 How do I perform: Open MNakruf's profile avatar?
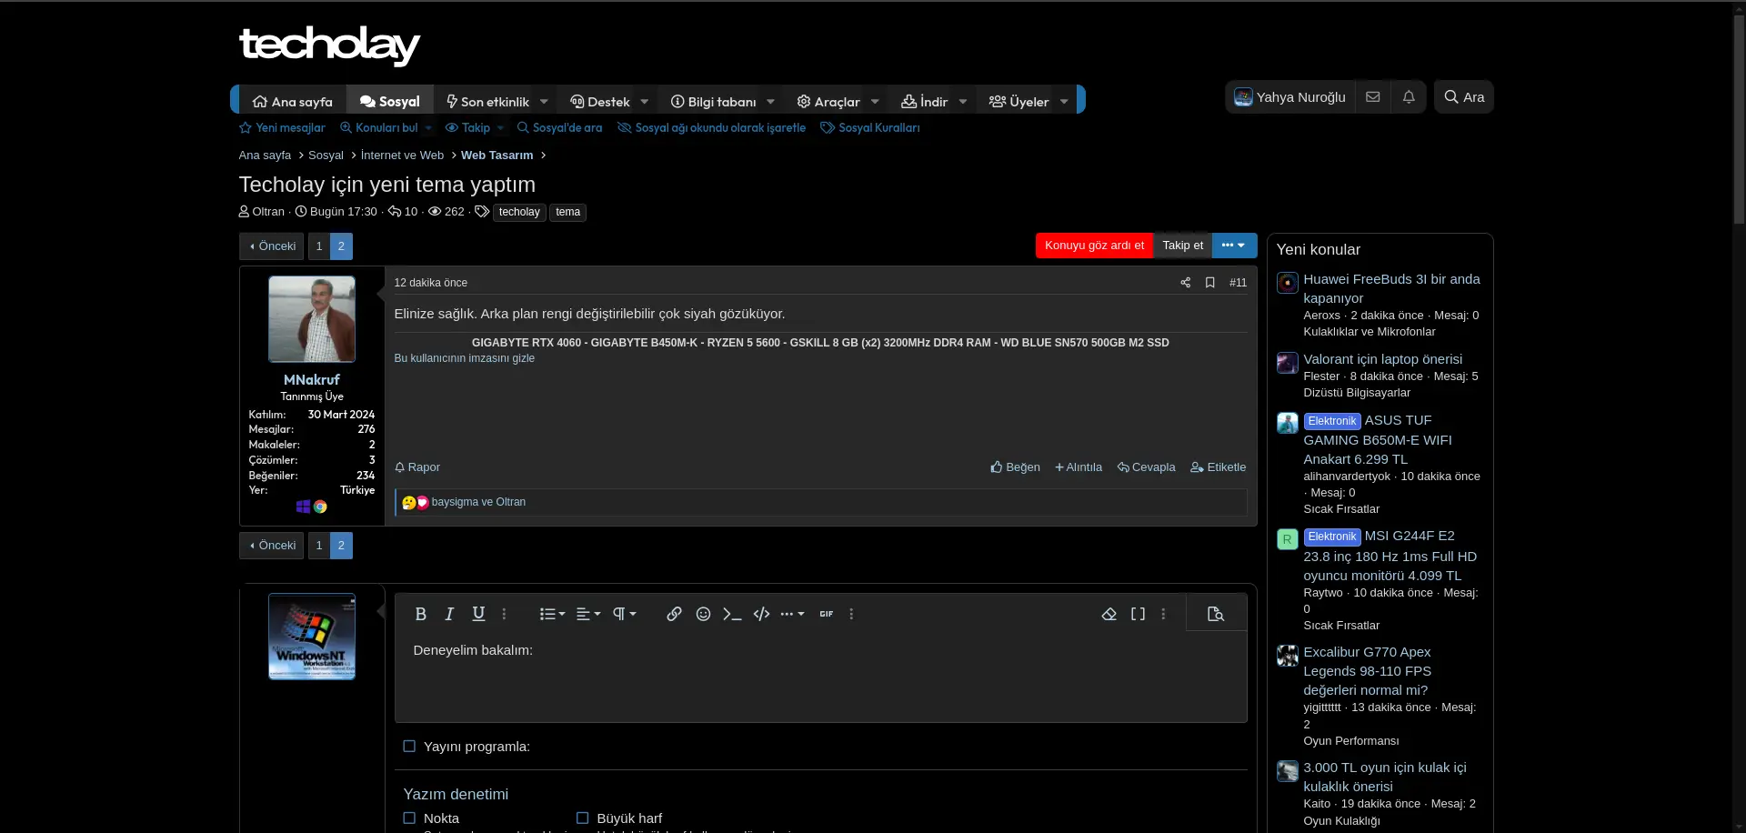312,319
